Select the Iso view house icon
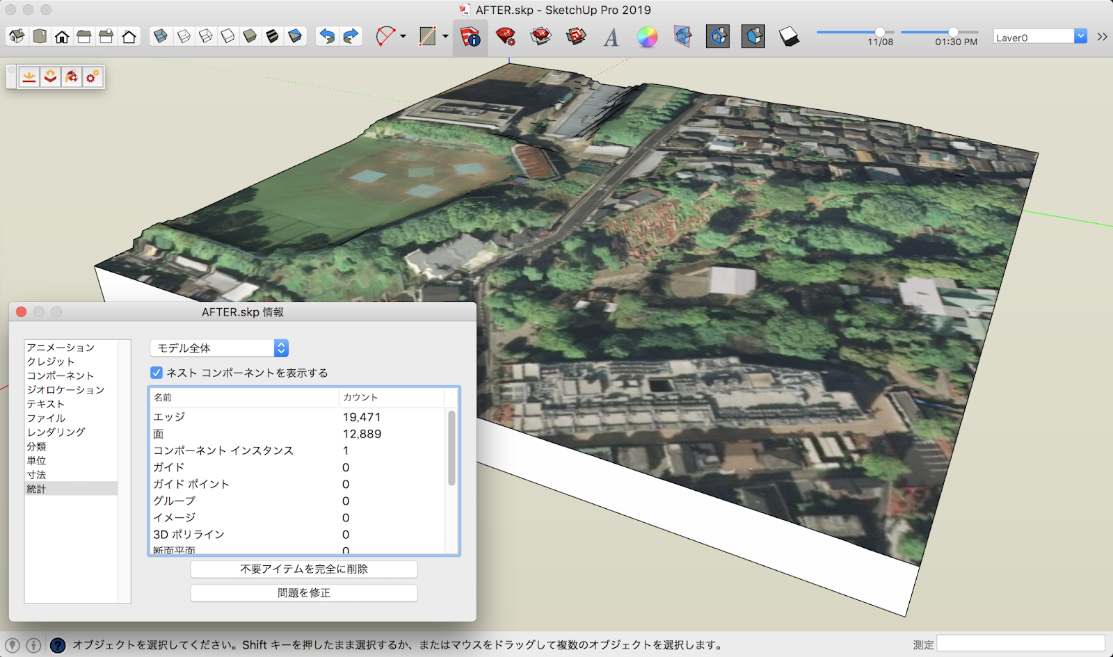Screen dimensions: 1113x657 (x=17, y=36)
